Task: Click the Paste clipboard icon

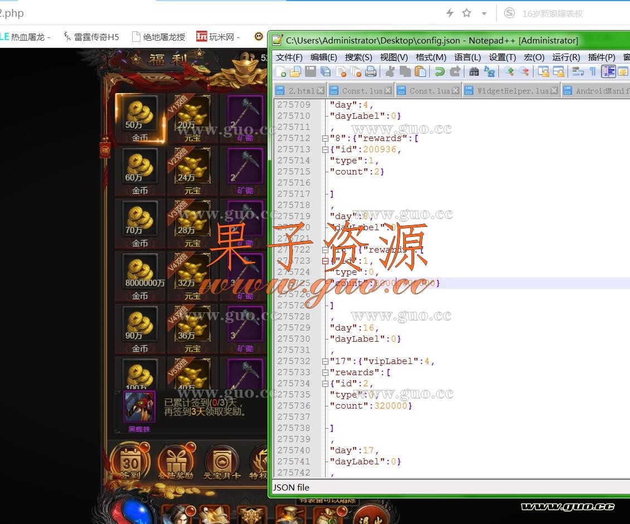Action: pyautogui.click(x=420, y=72)
